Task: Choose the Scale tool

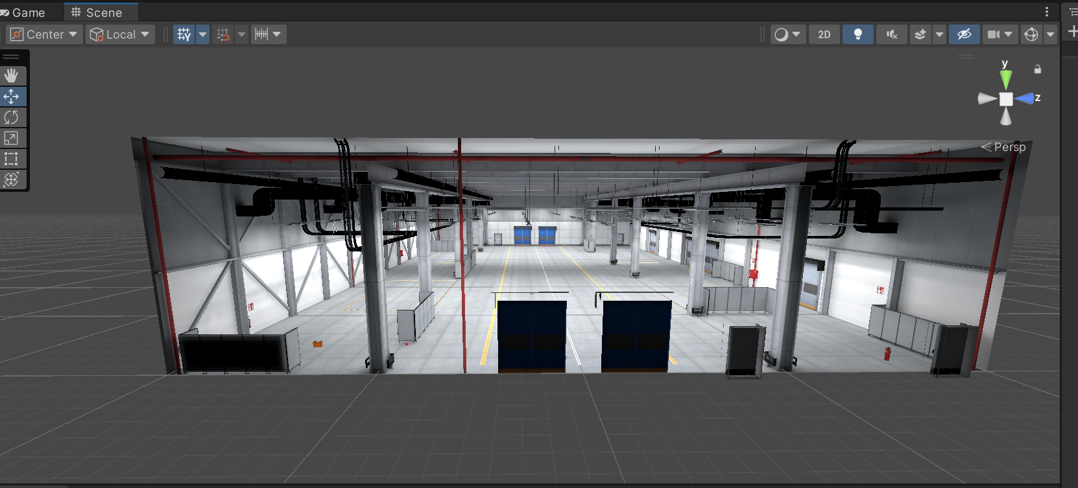Action: click(11, 138)
